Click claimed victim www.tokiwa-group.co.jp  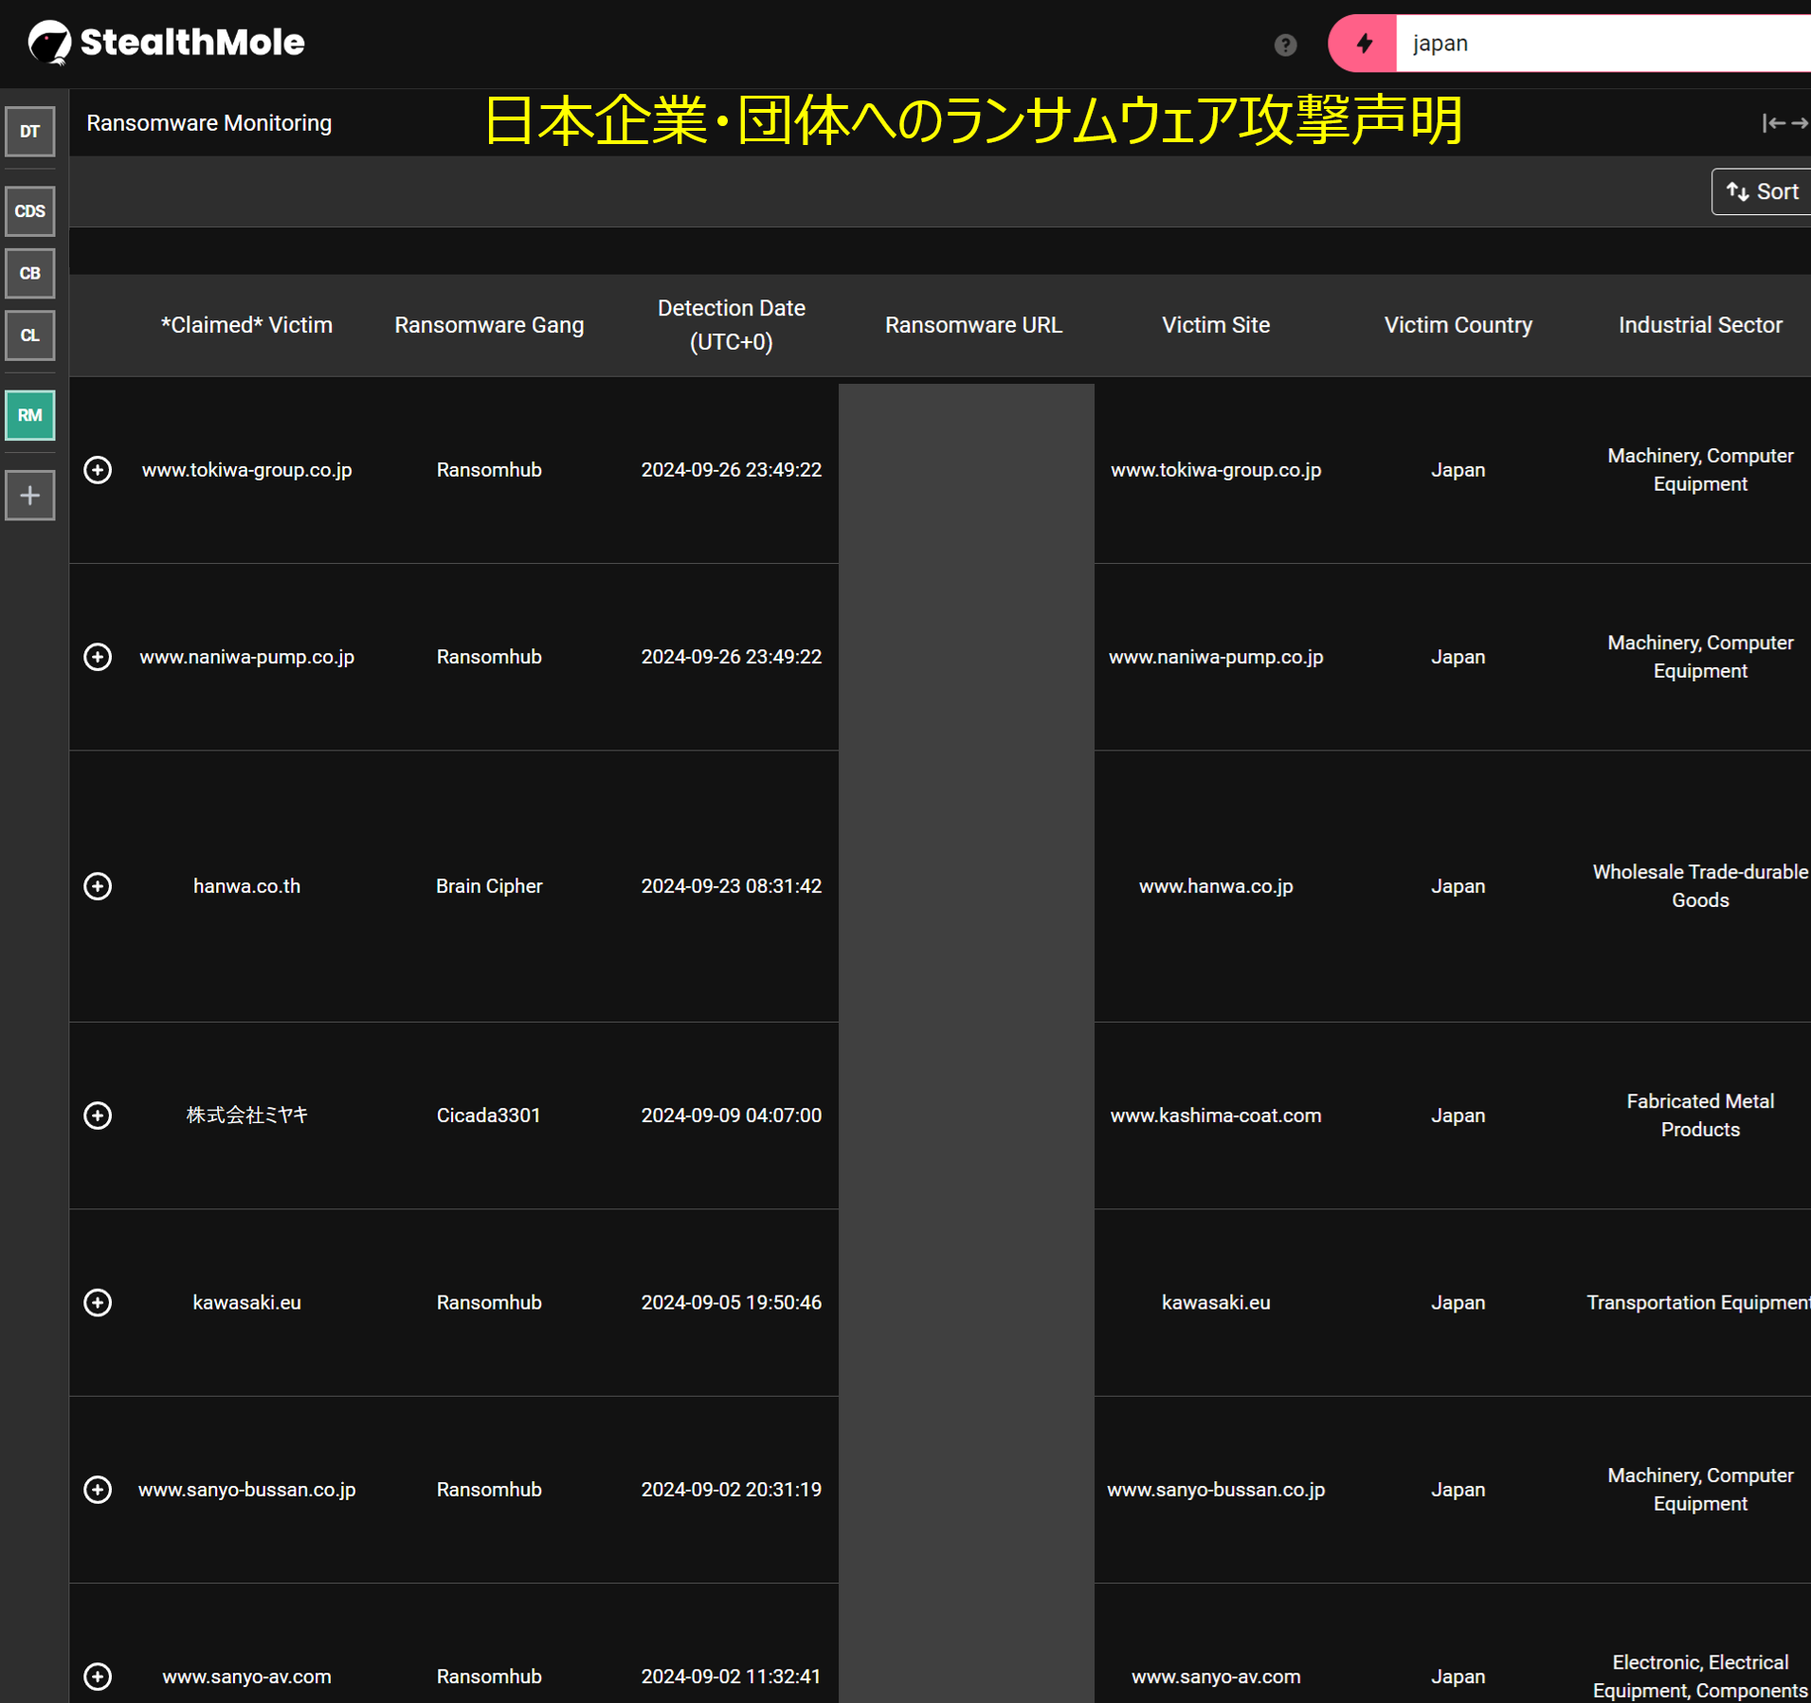click(246, 470)
